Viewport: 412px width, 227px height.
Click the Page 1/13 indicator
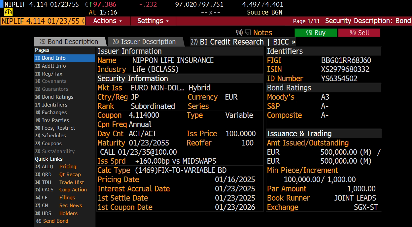pos(306,21)
